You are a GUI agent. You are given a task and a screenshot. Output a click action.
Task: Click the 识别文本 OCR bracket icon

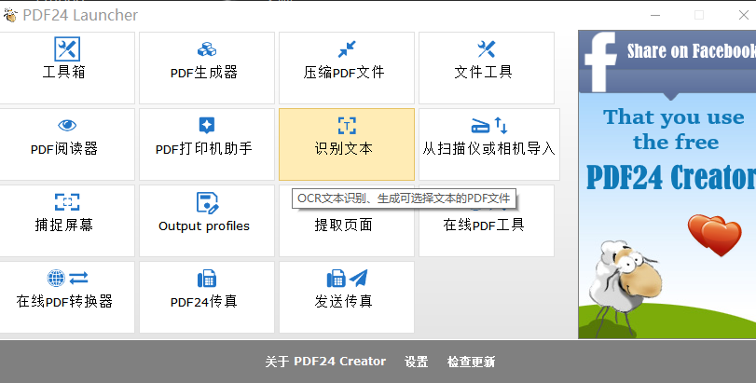click(x=347, y=125)
